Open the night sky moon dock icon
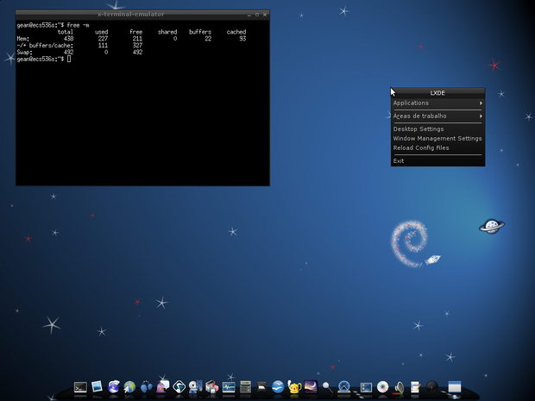This screenshot has height=401, width=535. coord(311,388)
